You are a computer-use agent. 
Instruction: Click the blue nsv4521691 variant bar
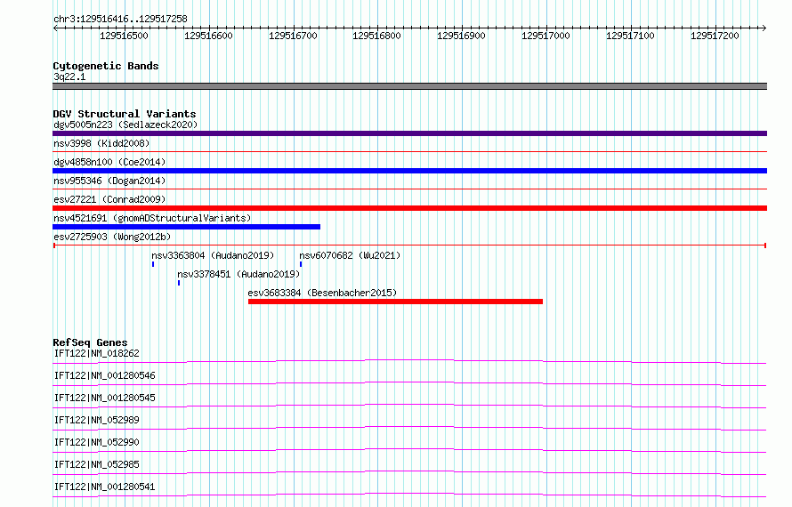[186, 227]
